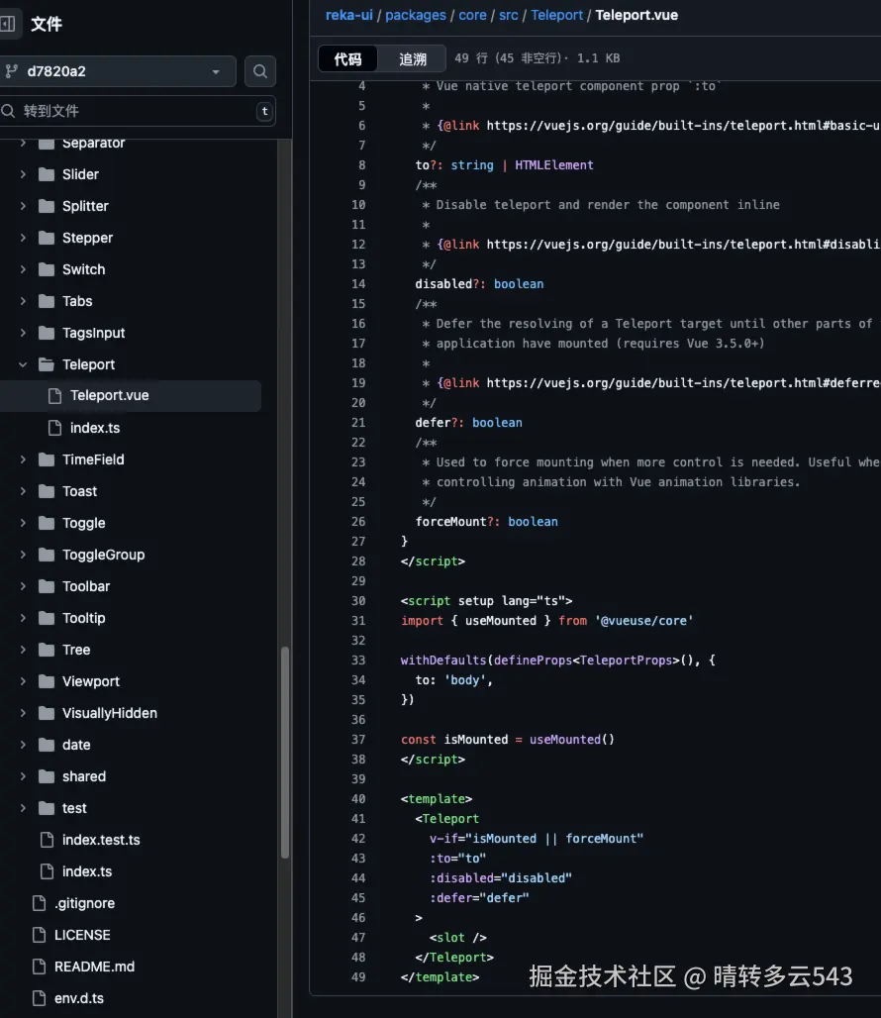Select the README.md file icon
Screen dimensions: 881x1018
point(39,967)
